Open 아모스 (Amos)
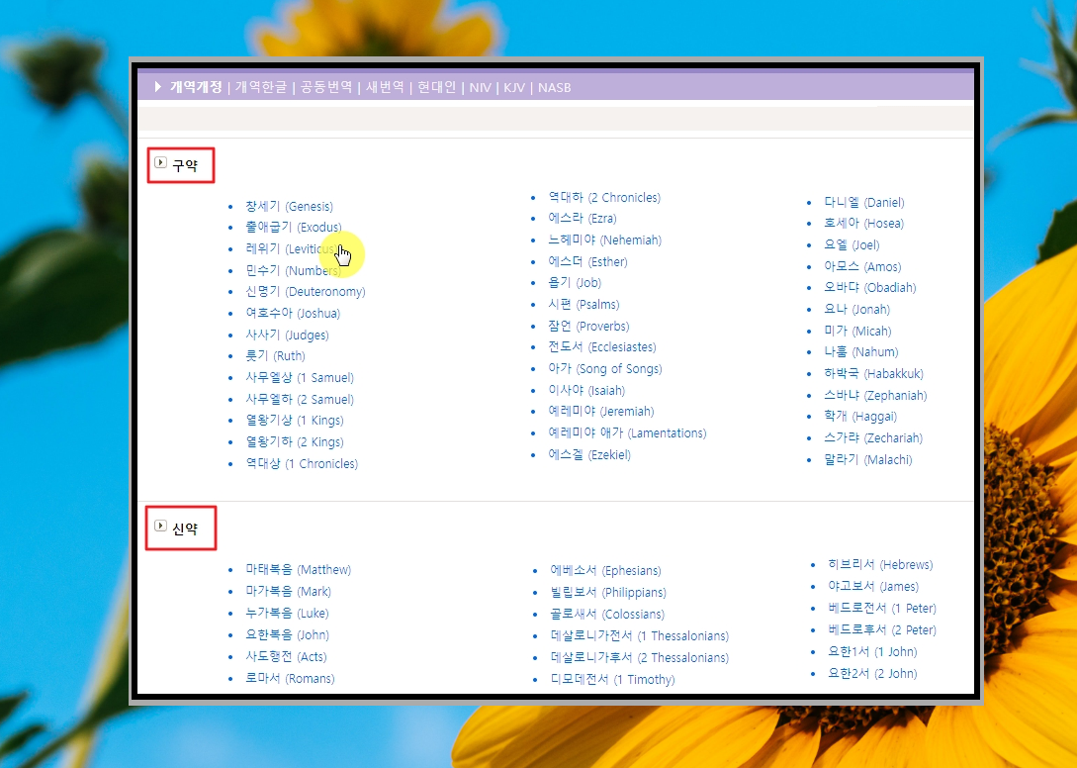 [862, 266]
